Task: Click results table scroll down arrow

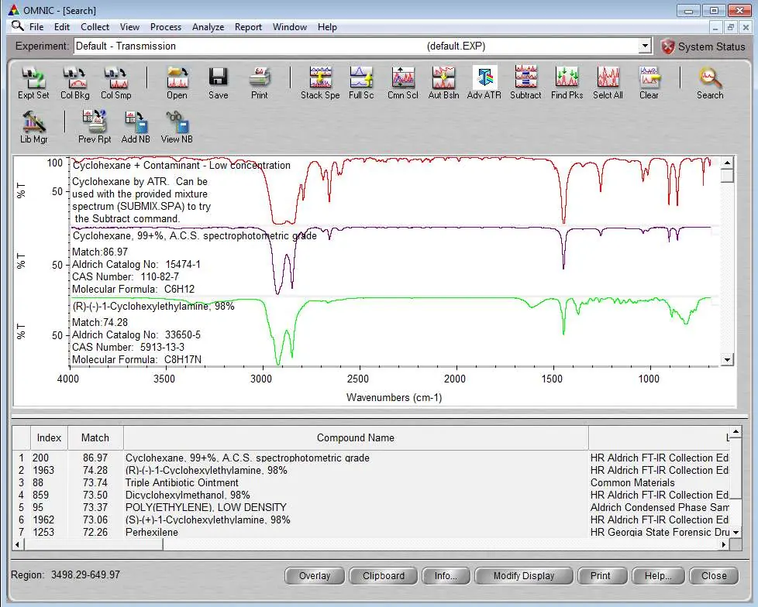Action: click(736, 532)
